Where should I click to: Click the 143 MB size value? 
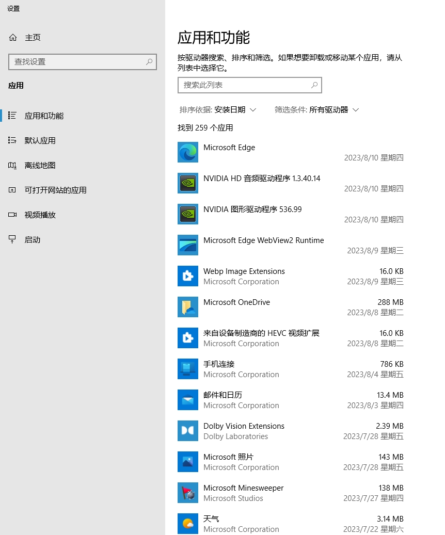[391, 457]
